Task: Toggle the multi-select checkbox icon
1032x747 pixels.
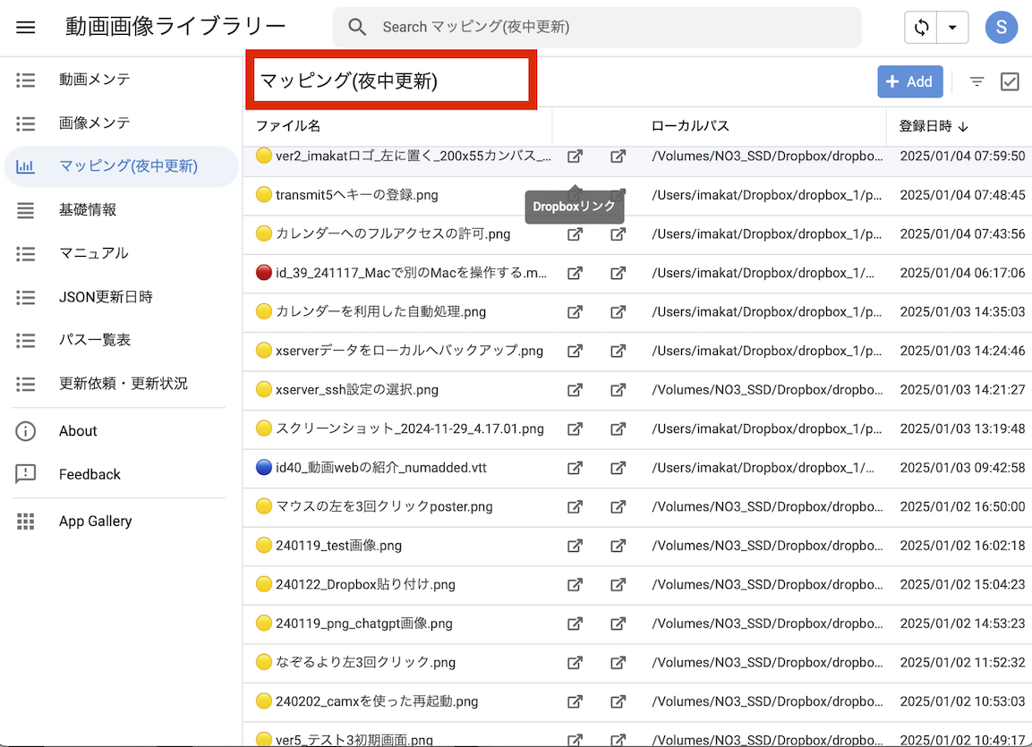Action: [x=1010, y=81]
